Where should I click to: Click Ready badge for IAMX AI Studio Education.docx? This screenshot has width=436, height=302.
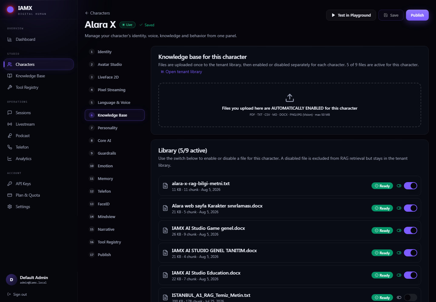382,275
